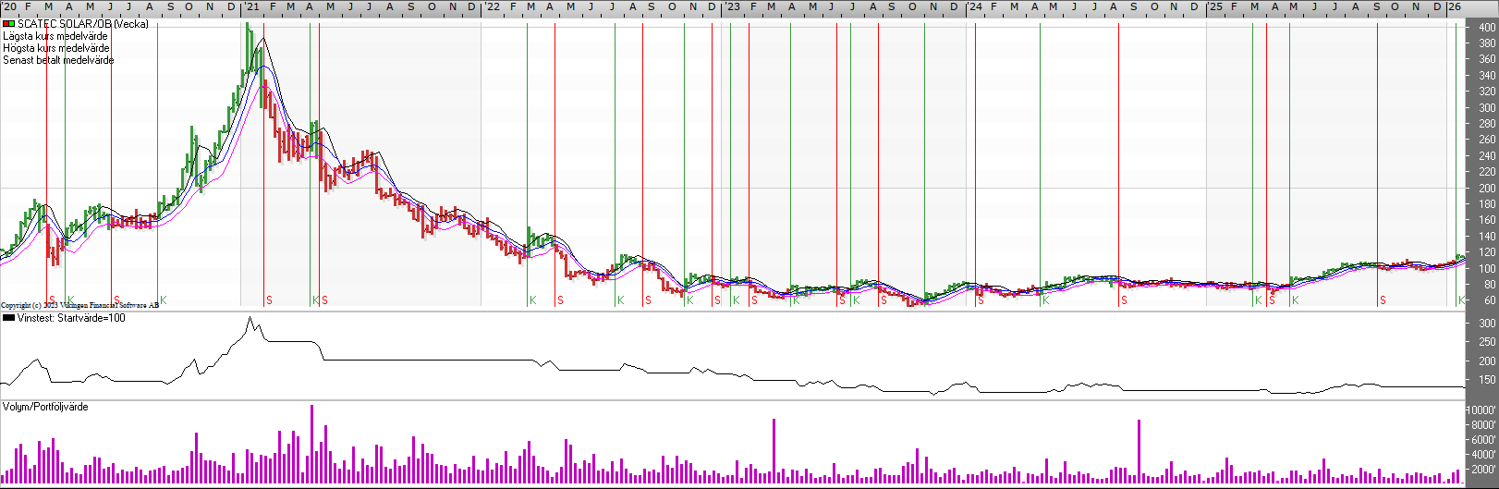This screenshot has height=489, width=1499.
Task: Open the Vinstest: Startvärde=100 panel label
Action: 71,318
